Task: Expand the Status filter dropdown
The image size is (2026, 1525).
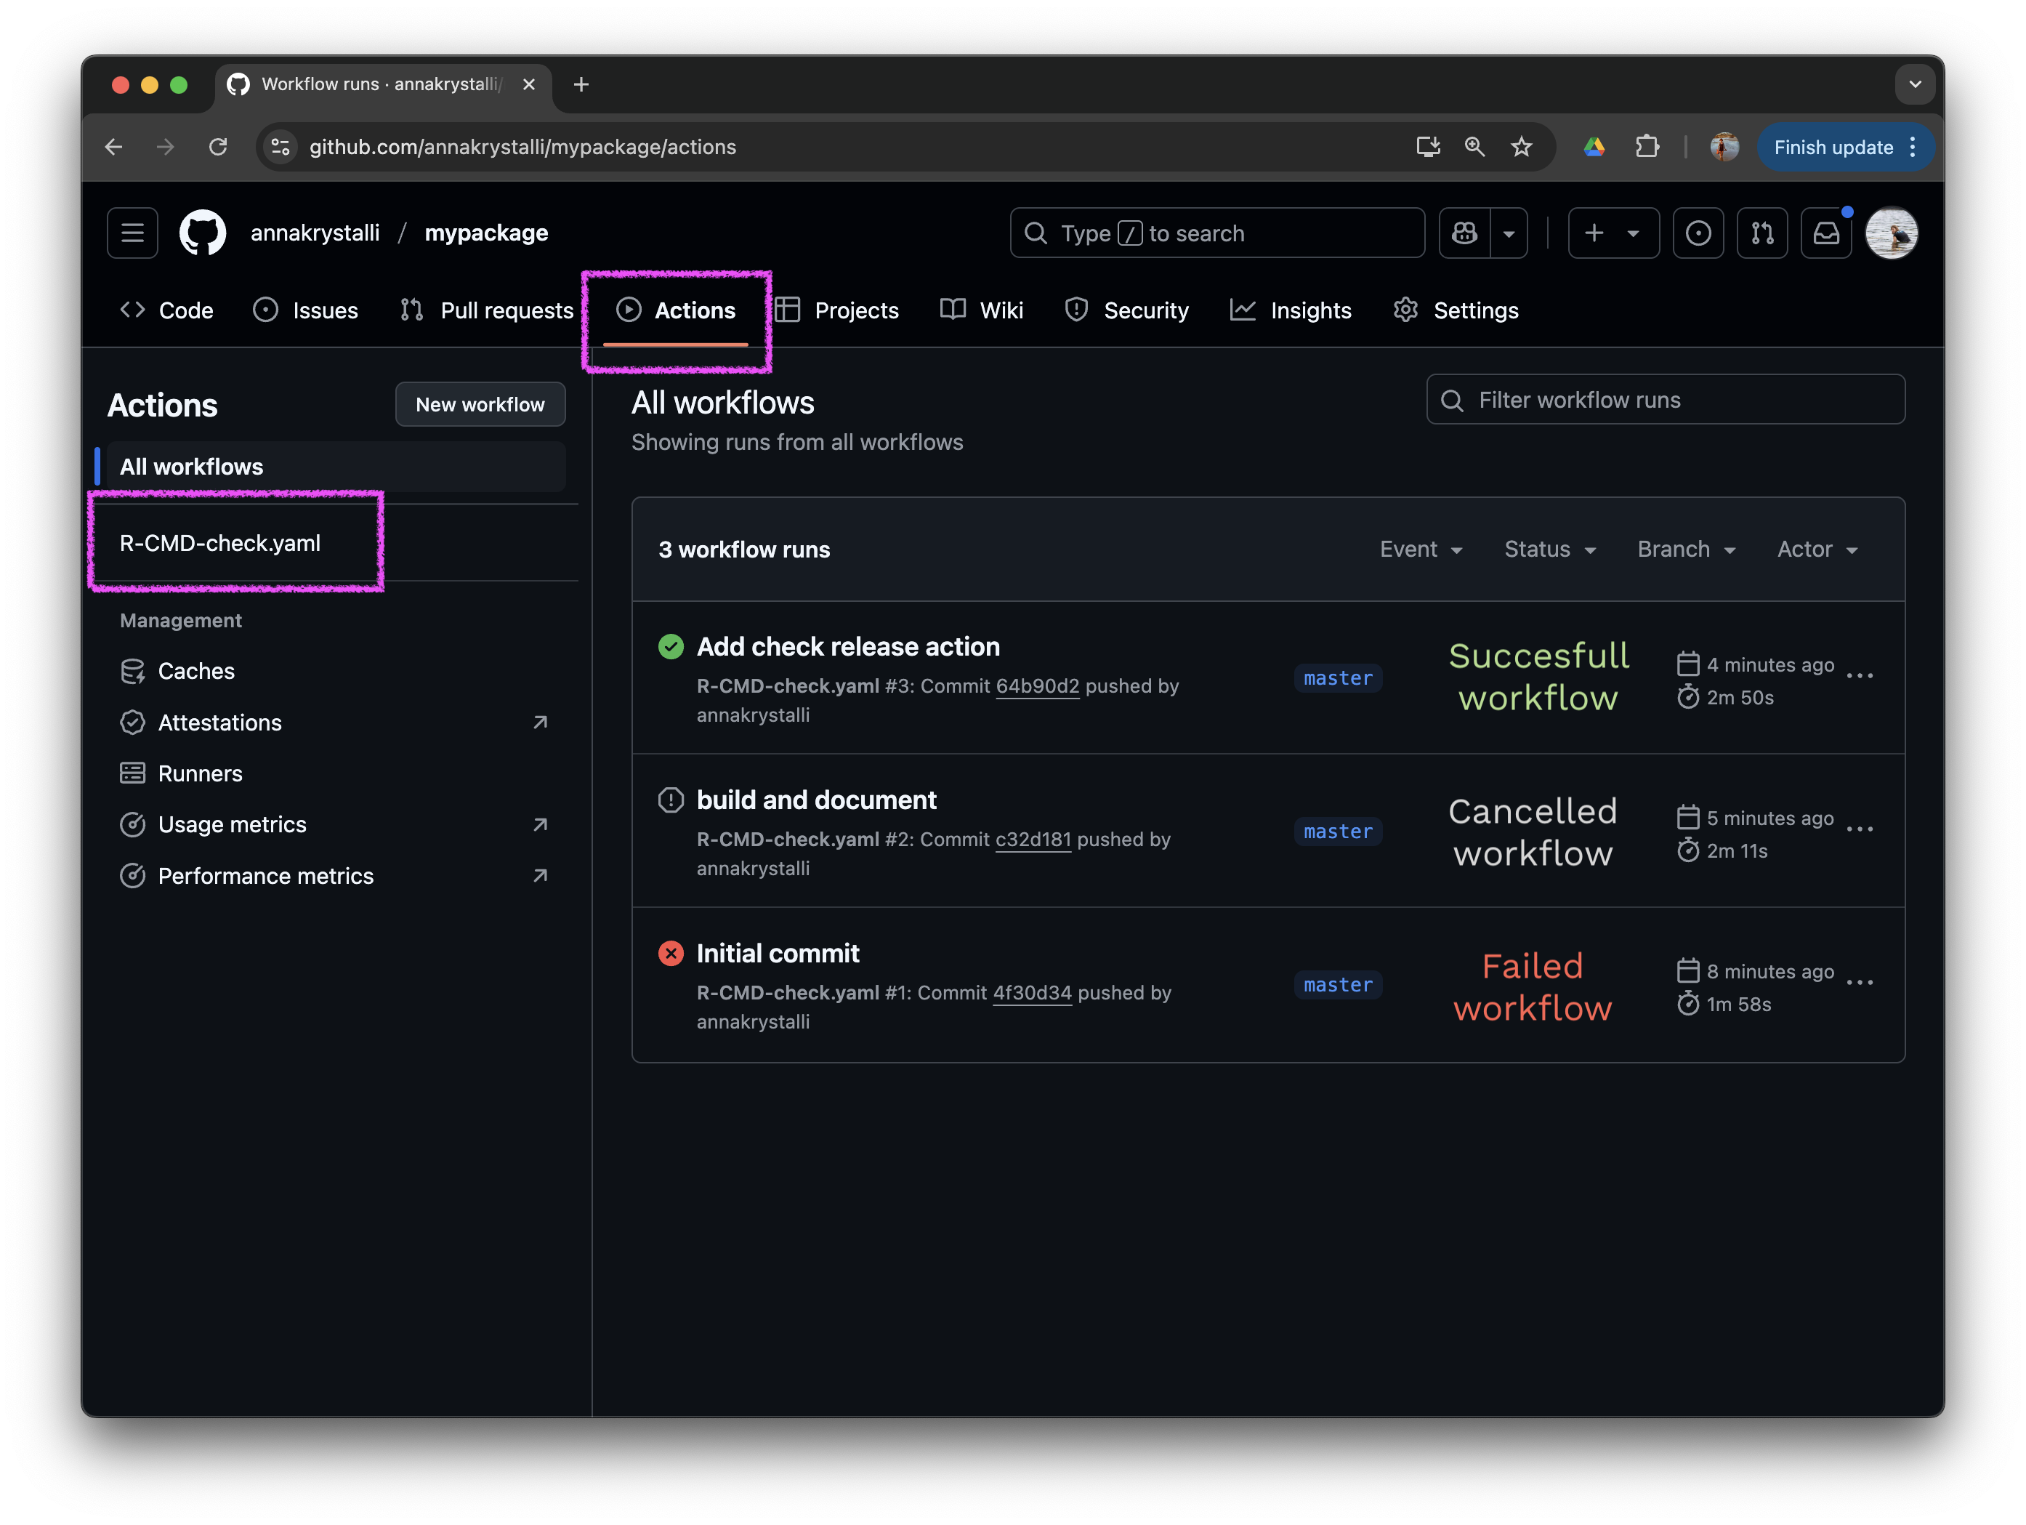Action: [x=1550, y=550]
